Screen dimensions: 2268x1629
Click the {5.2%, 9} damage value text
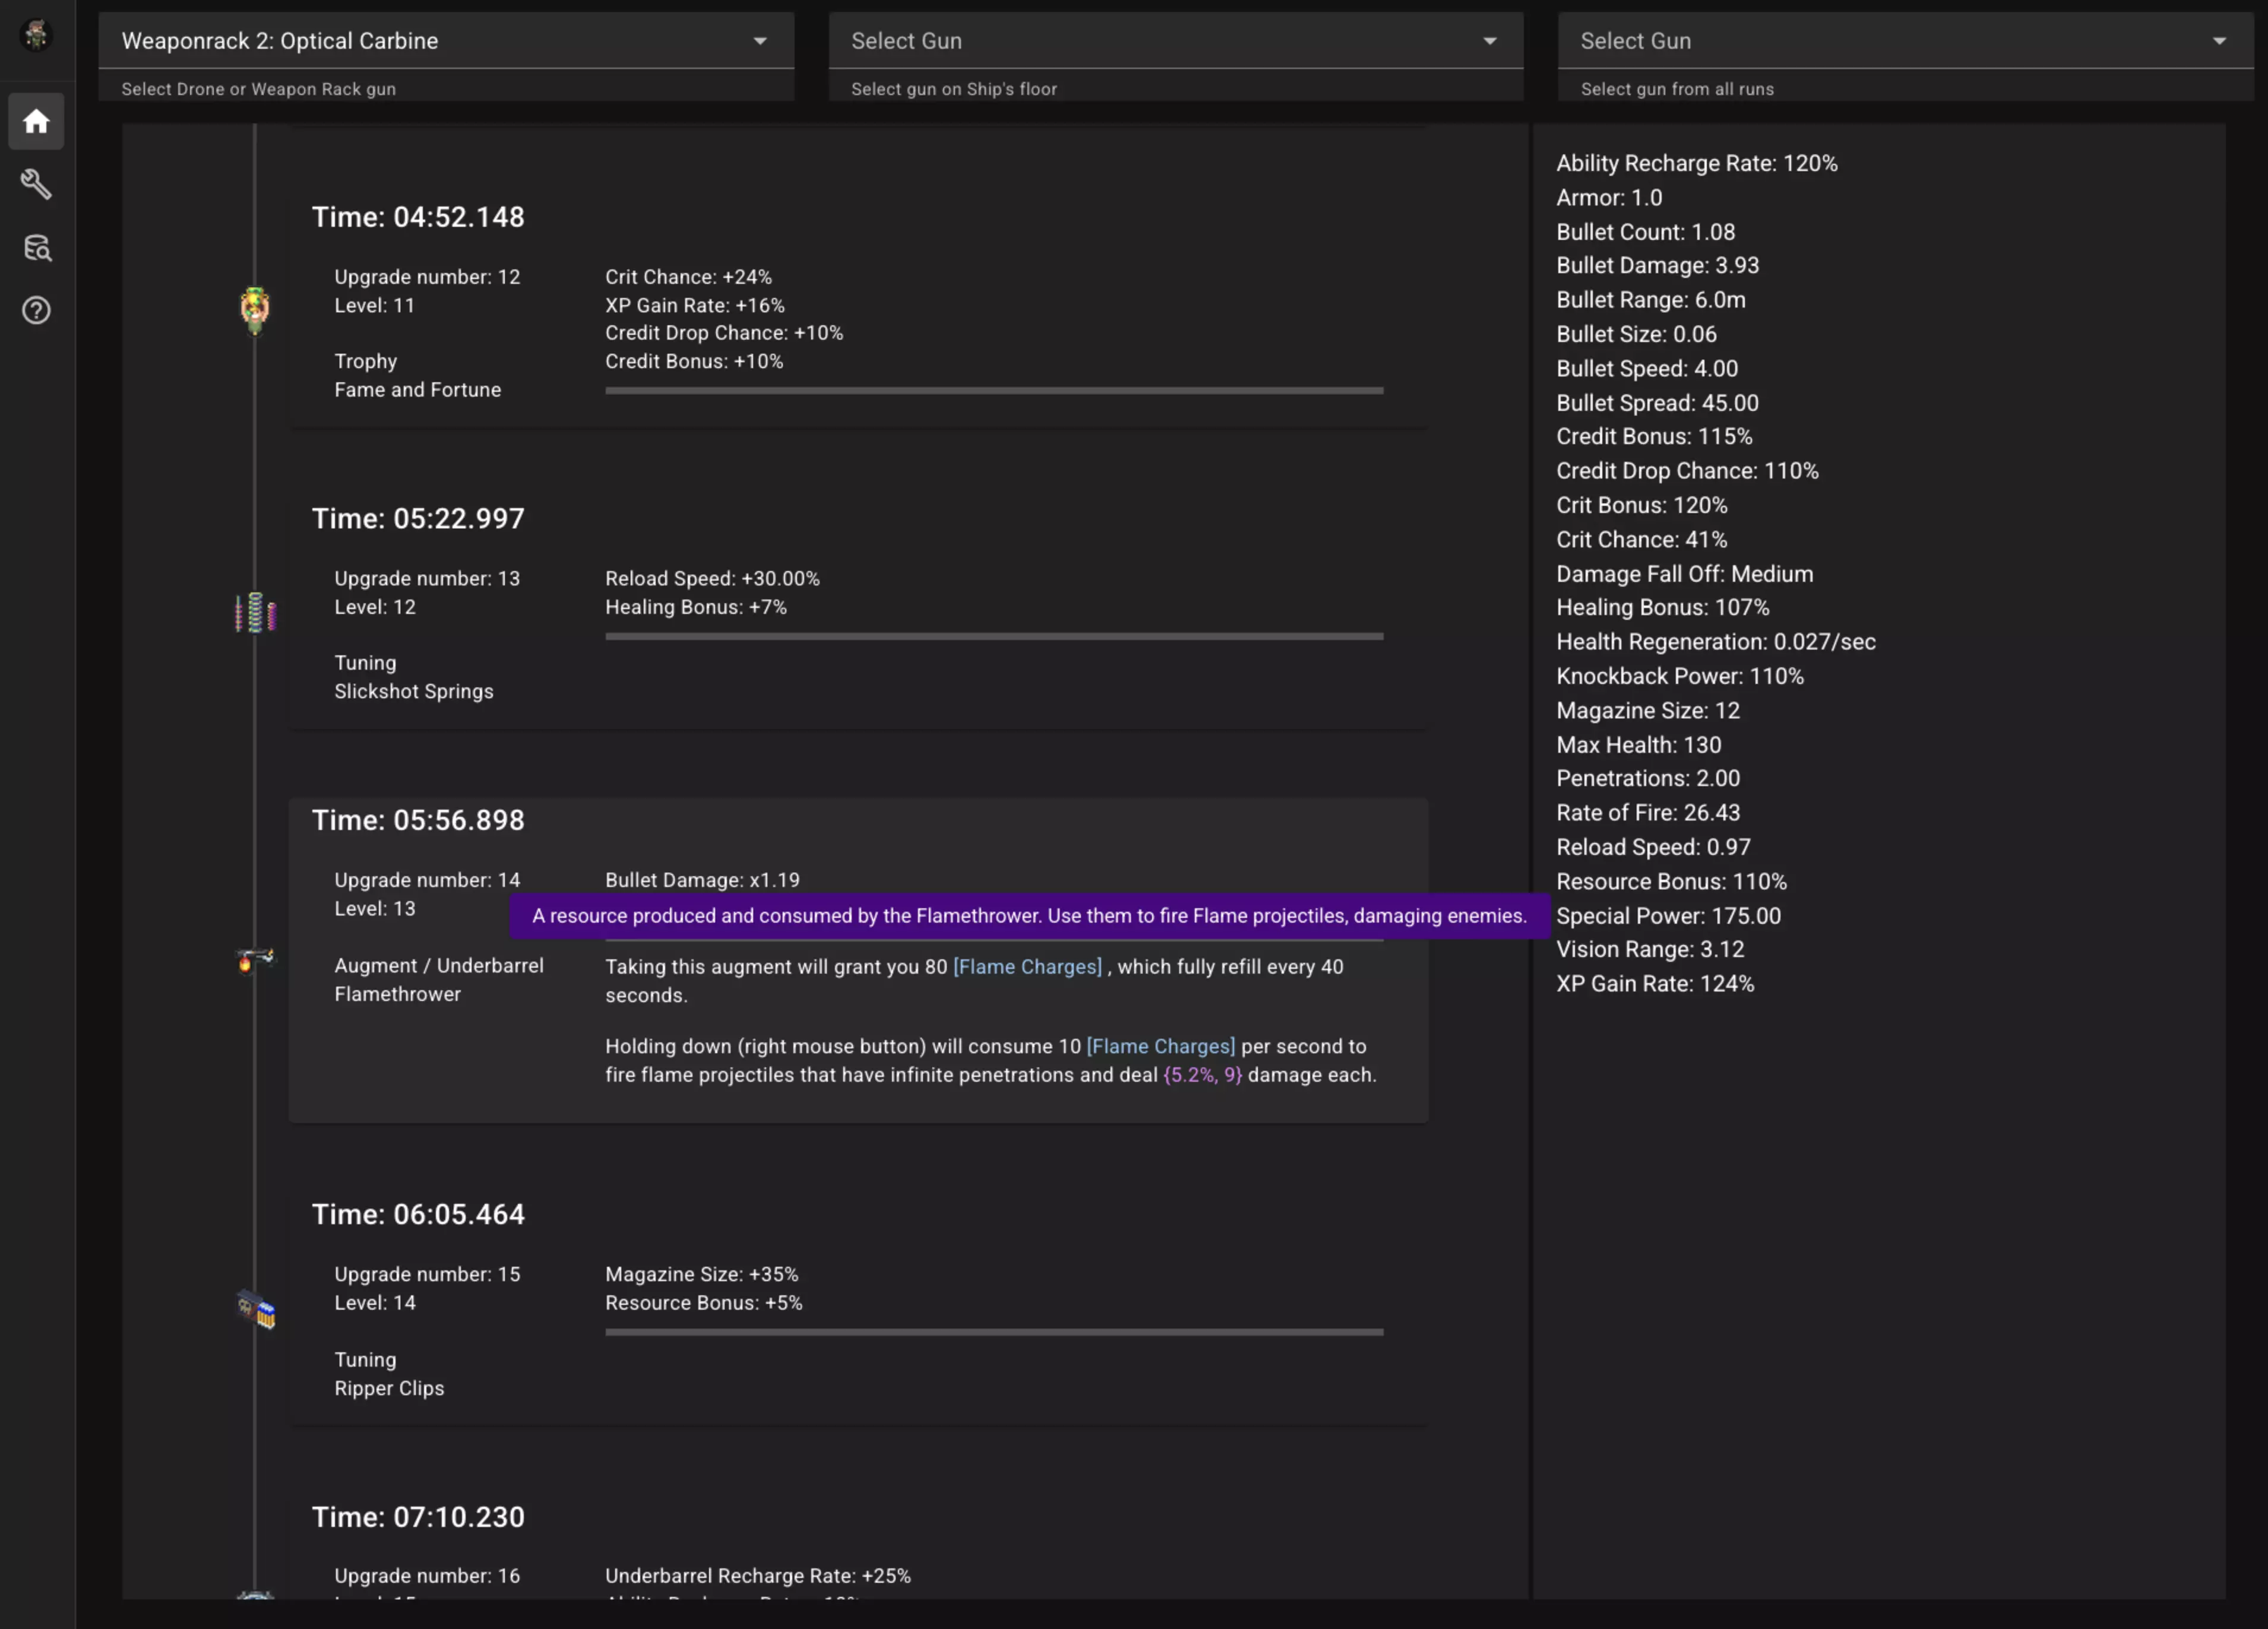click(1202, 1075)
